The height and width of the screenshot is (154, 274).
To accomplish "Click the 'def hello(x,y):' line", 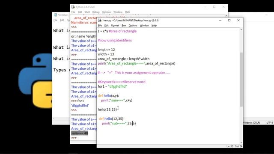I will point(108,96).
